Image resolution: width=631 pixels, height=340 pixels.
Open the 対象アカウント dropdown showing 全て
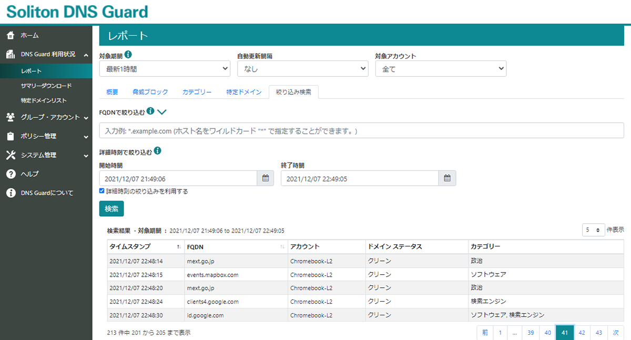click(x=441, y=68)
